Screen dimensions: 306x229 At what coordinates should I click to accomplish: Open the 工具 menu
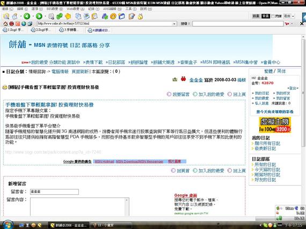tap(131, 9)
